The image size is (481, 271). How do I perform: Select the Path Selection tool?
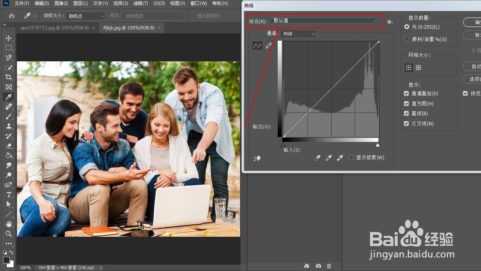coord(8,204)
